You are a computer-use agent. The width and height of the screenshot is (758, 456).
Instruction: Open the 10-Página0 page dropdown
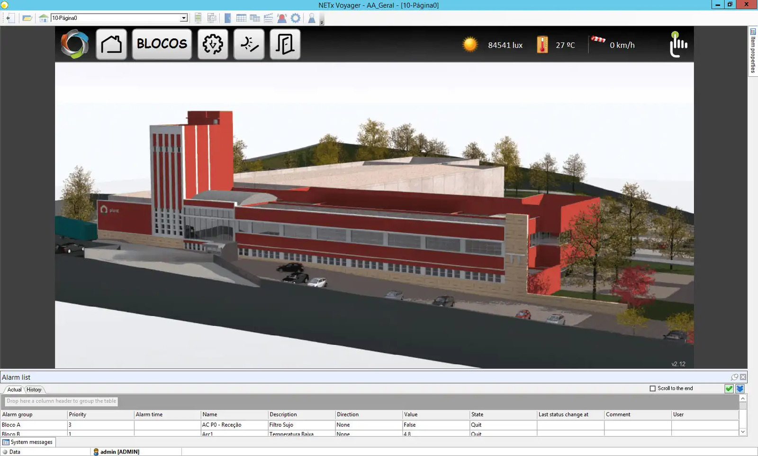coord(184,18)
